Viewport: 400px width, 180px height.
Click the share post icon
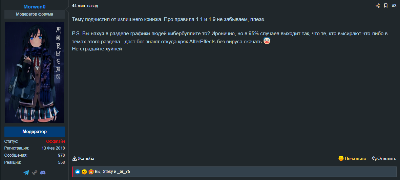click(378, 6)
